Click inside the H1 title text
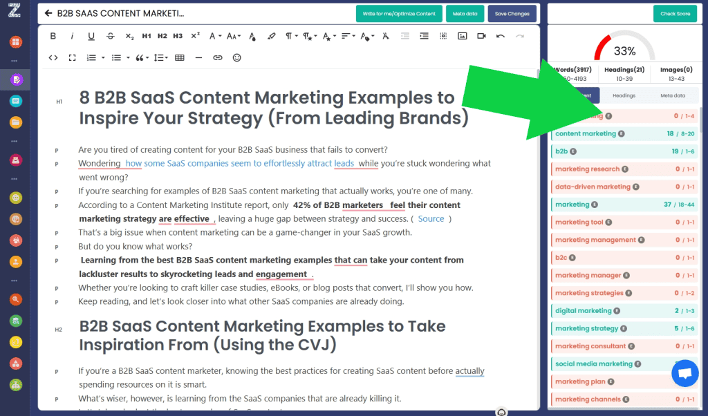 tap(274, 108)
